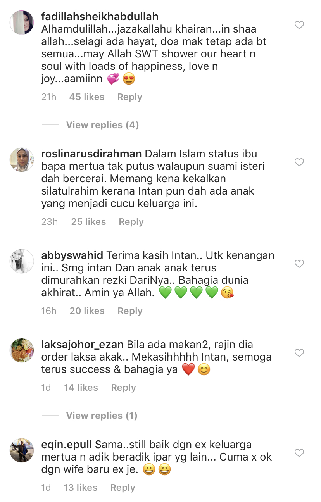Open laksajohor_ezan's food avatar
321x502 pixels.
[x=22, y=350]
